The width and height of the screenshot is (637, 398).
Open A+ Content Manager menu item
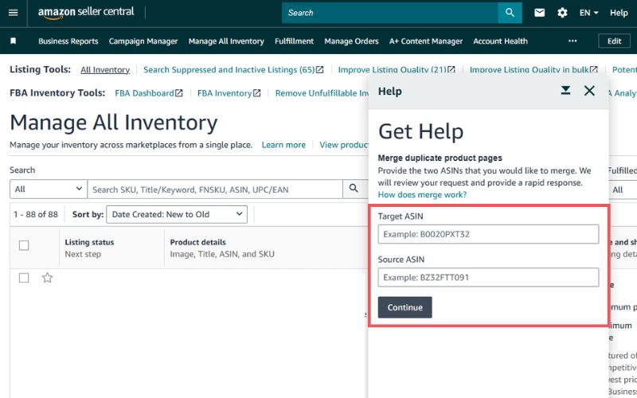point(426,41)
